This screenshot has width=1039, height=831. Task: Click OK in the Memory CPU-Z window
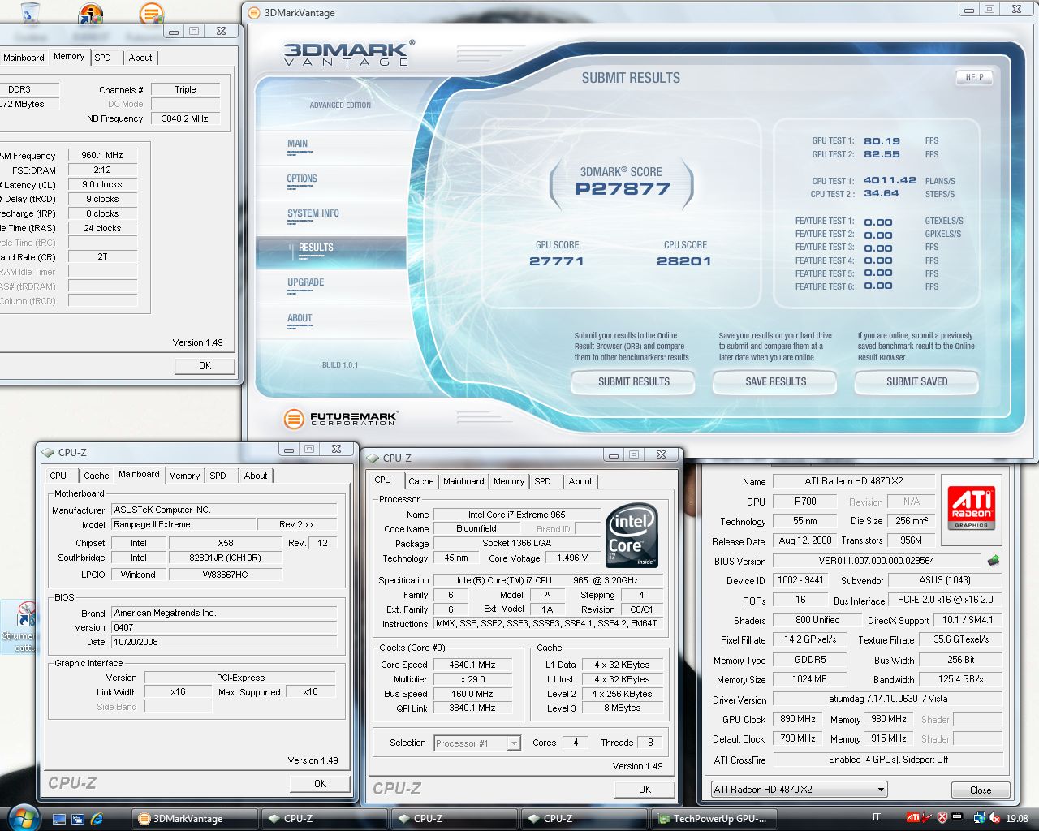coord(205,366)
